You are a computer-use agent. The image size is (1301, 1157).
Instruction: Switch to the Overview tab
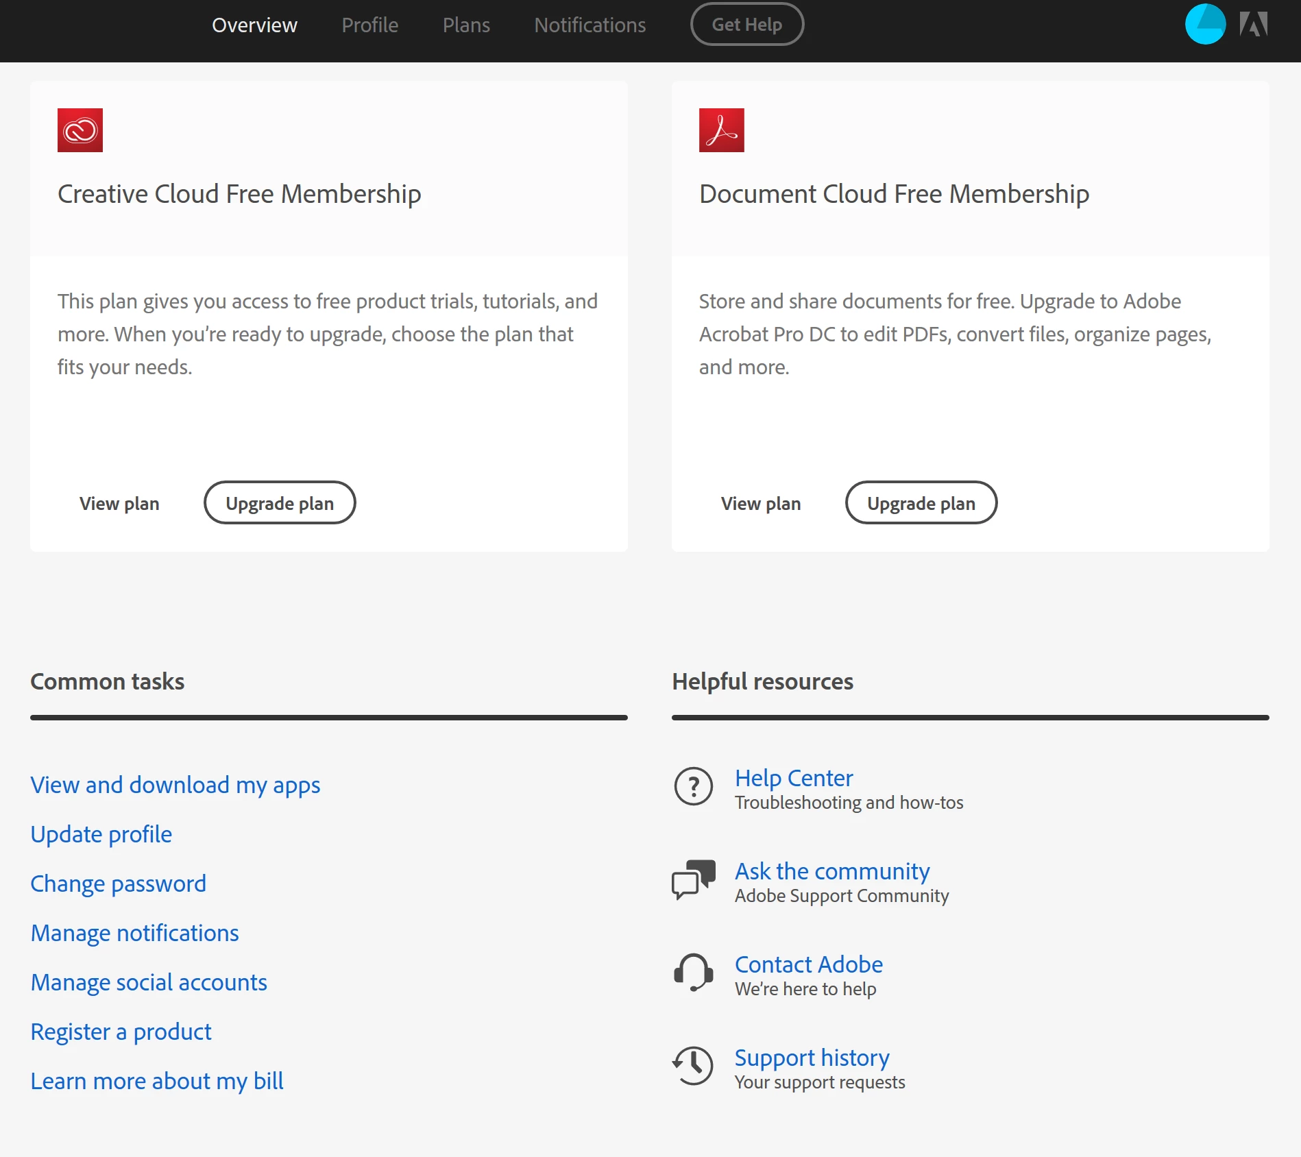[254, 25]
